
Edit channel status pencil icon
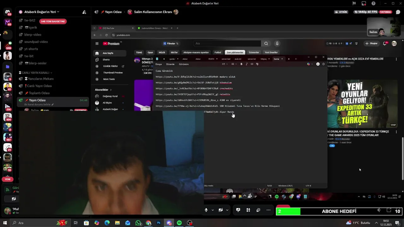click(53, 104)
